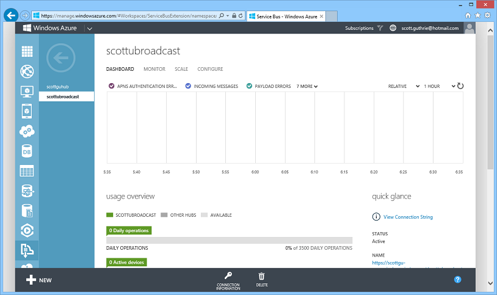The height and width of the screenshot is (295, 497).
Task: Close the Service Bus browser tab
Action: click(x=321, y=16)
